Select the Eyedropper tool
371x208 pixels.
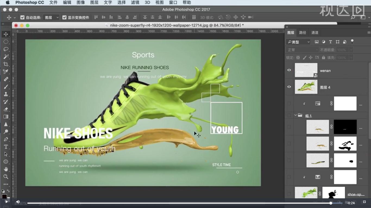(6, 71)
